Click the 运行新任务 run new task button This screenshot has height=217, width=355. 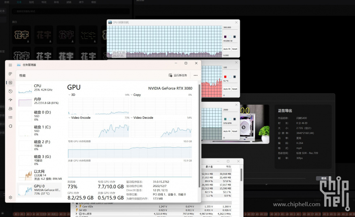point(178,75)
